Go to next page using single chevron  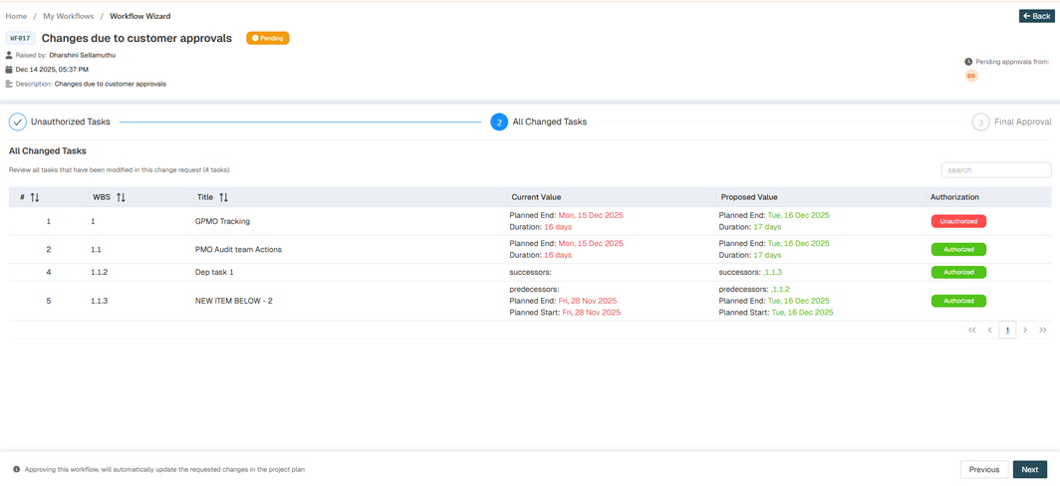(1025, 330)
